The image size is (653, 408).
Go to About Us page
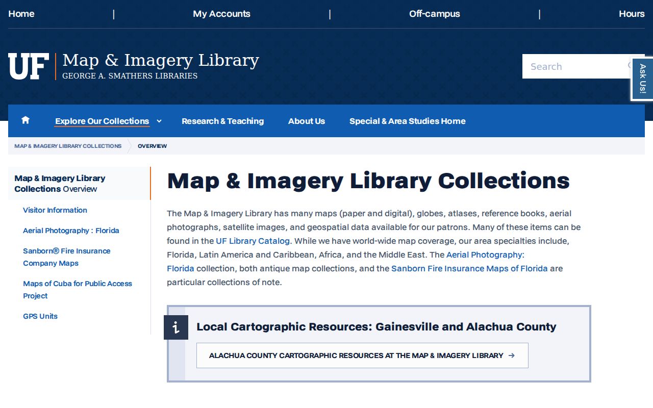click(307, 121)
